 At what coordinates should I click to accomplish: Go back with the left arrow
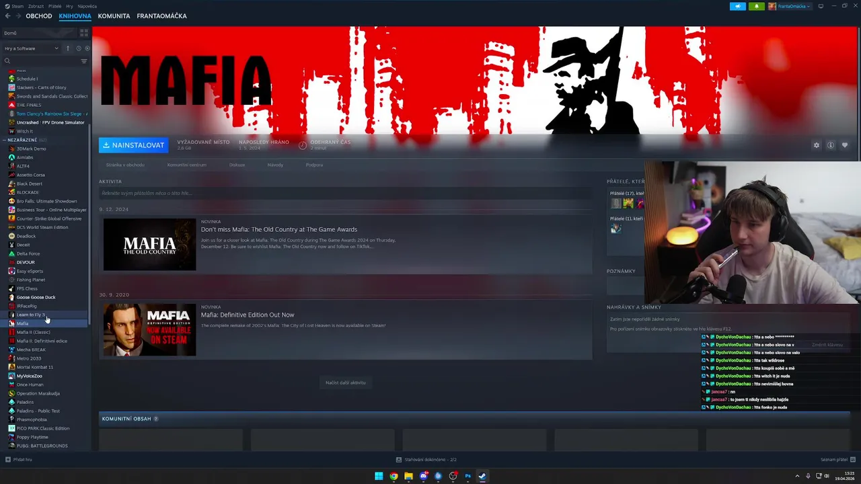[7, 16]
